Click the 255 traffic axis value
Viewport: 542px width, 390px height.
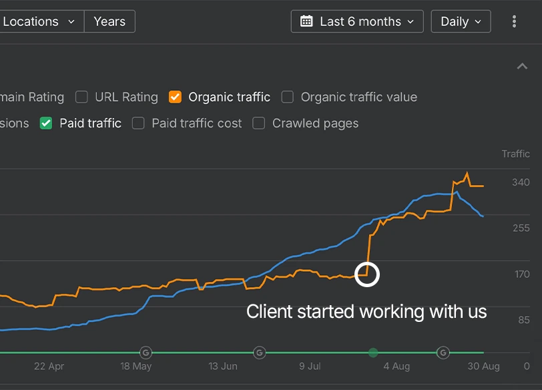[x=521, y=228]
